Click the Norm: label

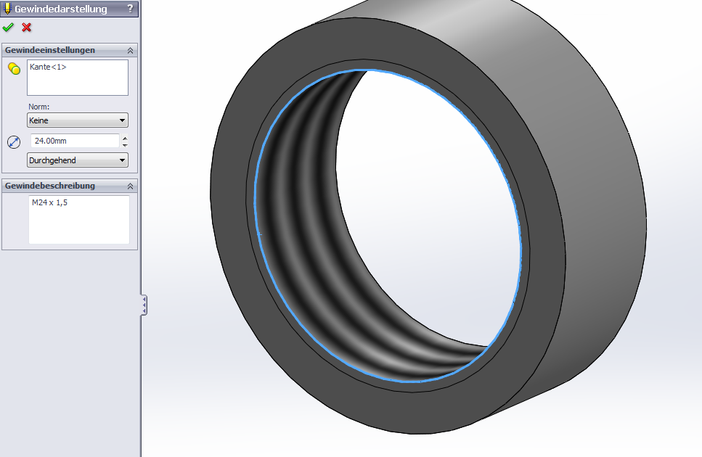39,107
